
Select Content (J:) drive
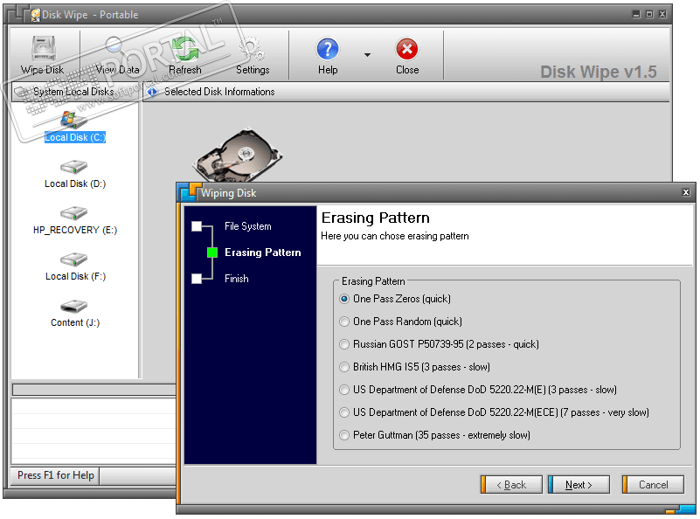[x=75, y=314]
